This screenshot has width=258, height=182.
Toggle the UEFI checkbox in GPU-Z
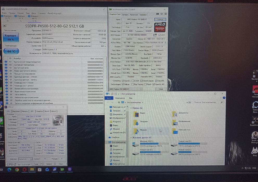click(160, 35)
